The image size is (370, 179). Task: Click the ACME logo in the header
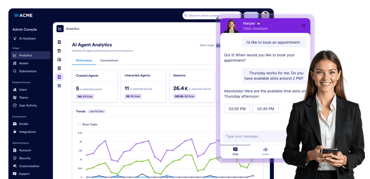click(x=23, y=15)
